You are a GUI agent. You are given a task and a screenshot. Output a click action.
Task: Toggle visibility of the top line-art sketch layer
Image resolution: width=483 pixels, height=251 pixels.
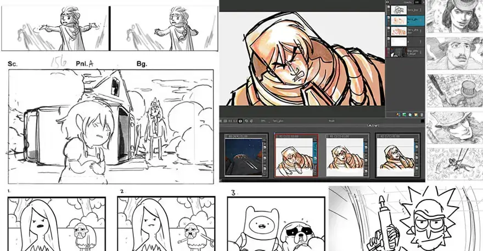[389, 7]
